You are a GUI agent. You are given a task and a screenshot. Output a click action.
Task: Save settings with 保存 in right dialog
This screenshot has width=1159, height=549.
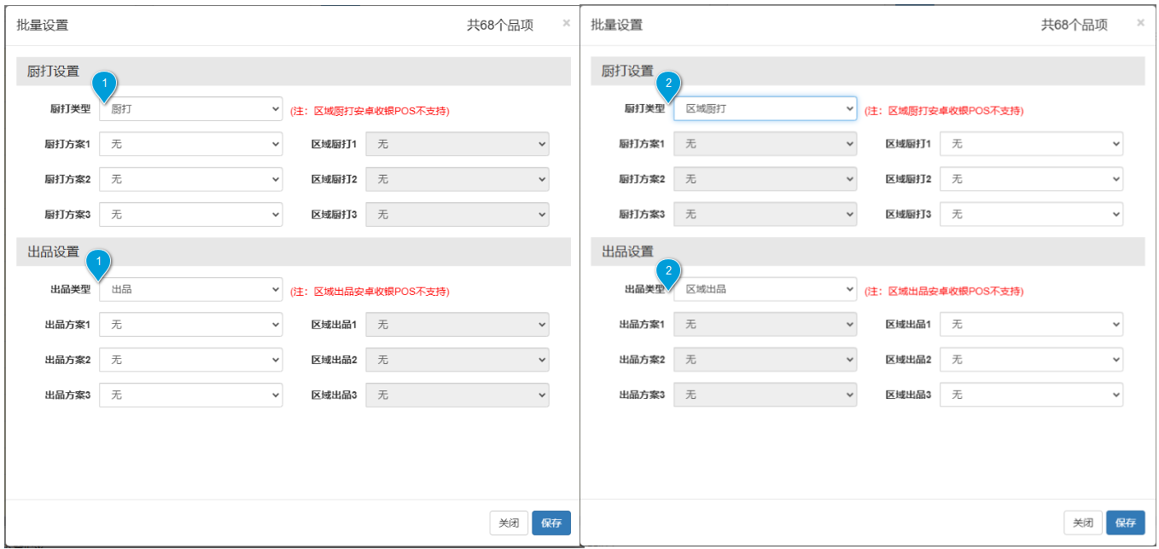[x=1126, y=523]
